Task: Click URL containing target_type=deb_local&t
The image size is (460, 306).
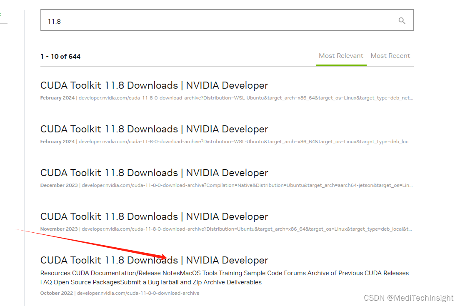Action: 247,229
